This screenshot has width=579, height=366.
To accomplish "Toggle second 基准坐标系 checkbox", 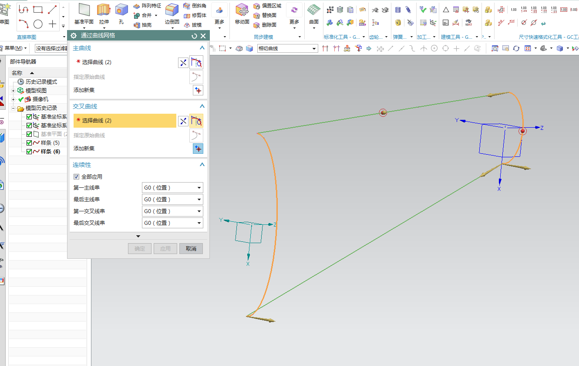I will point(29,125).
